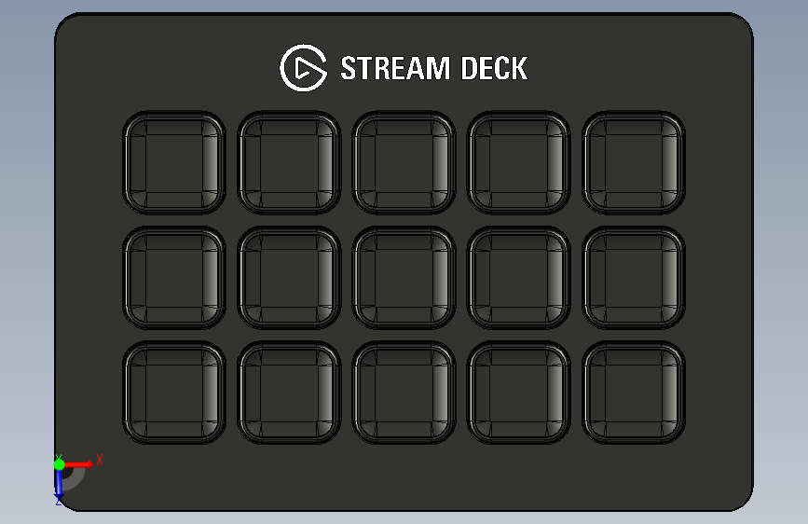Select the top-left key in the grid
This screenshot has height=524, width=808.
click(174, 162)
